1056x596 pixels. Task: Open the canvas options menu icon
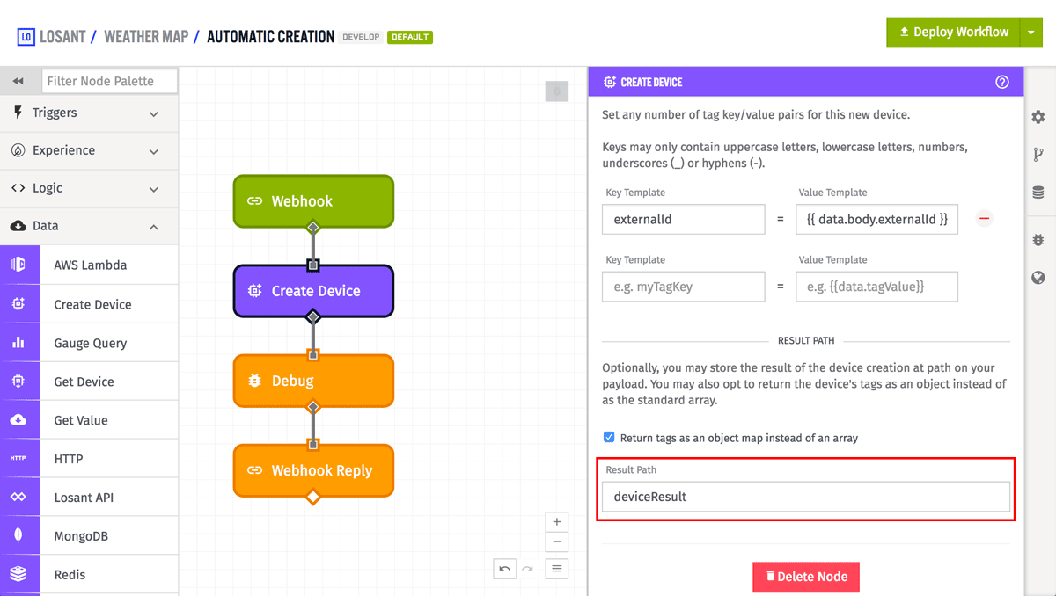coord(557,569)
